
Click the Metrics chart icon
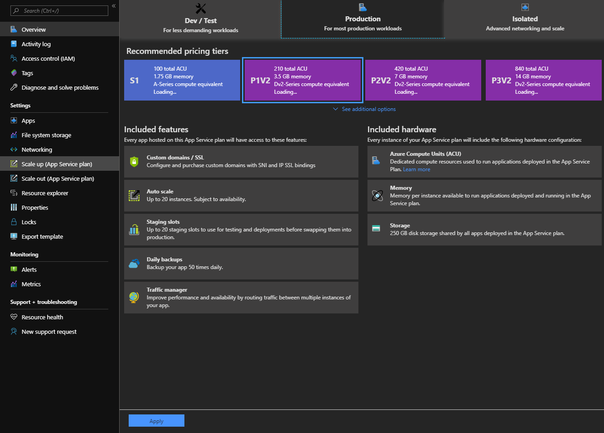[14, 284]
